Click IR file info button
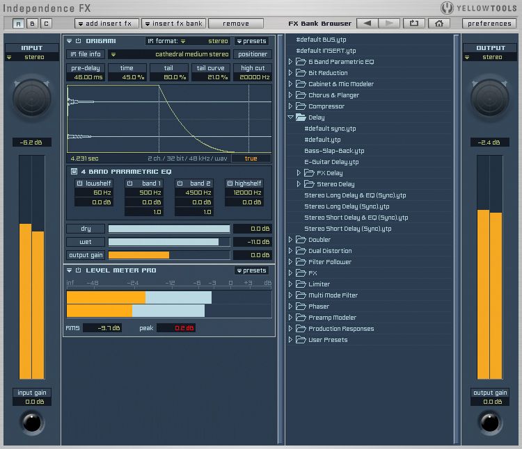The height and width of the screenshot is (449, 522). tap(86, 54)
